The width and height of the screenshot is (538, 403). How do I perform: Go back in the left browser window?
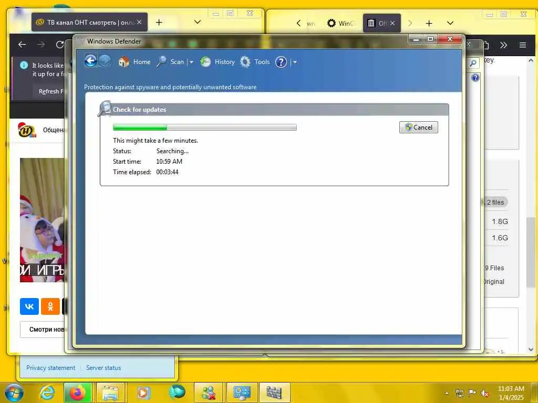pos(22,45)
